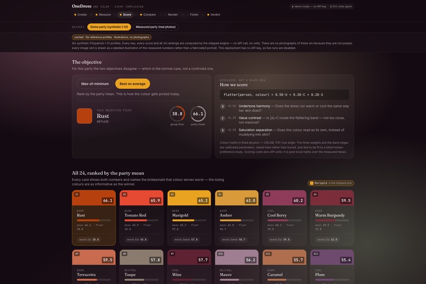The width and height of the screenshot is (426, 284).
Task: Choose the Best on average objective
Action: click(133, 84)
